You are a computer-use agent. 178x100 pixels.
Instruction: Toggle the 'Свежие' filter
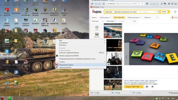(94, 17)
